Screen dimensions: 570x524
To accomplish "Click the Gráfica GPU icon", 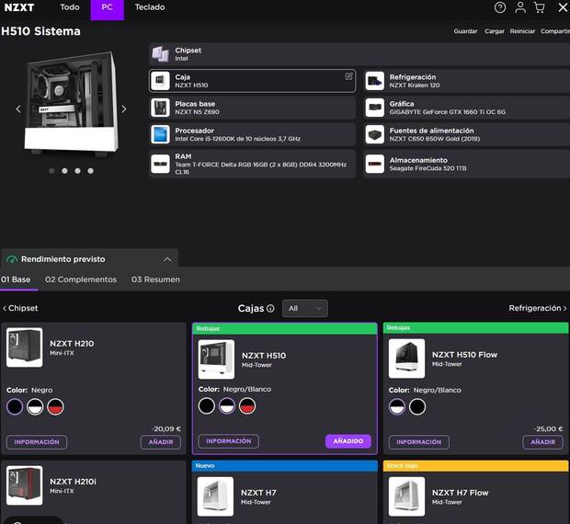I will click(x=375, y=108).
